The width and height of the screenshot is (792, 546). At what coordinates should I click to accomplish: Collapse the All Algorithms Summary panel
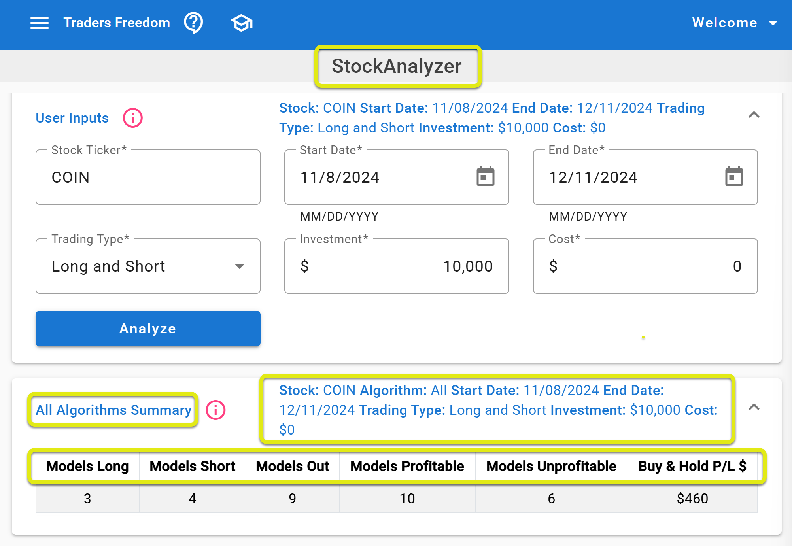(754, 407)
